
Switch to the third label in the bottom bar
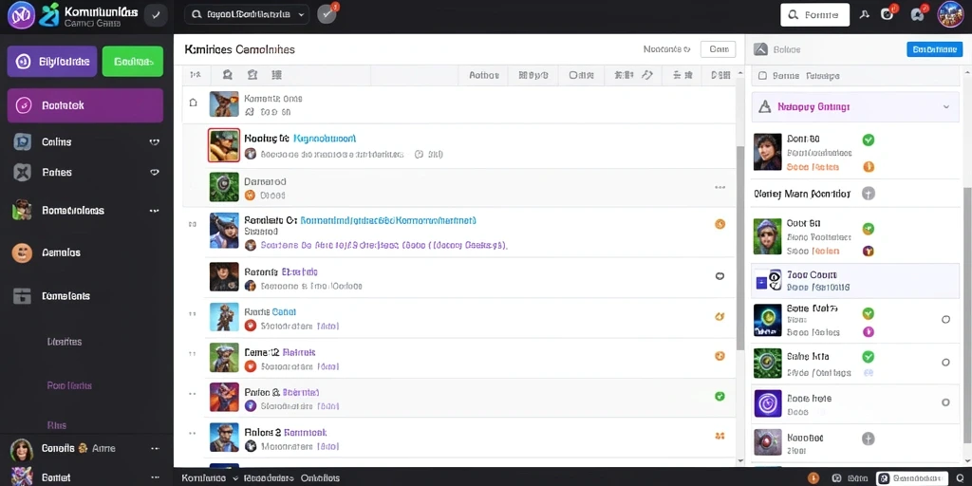[320, 478]
